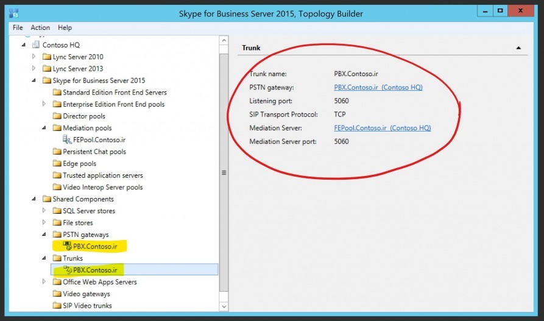The height and width of the screenshot is (321, 544).
Task: Expand the File stores node
Action: (44, 222)
